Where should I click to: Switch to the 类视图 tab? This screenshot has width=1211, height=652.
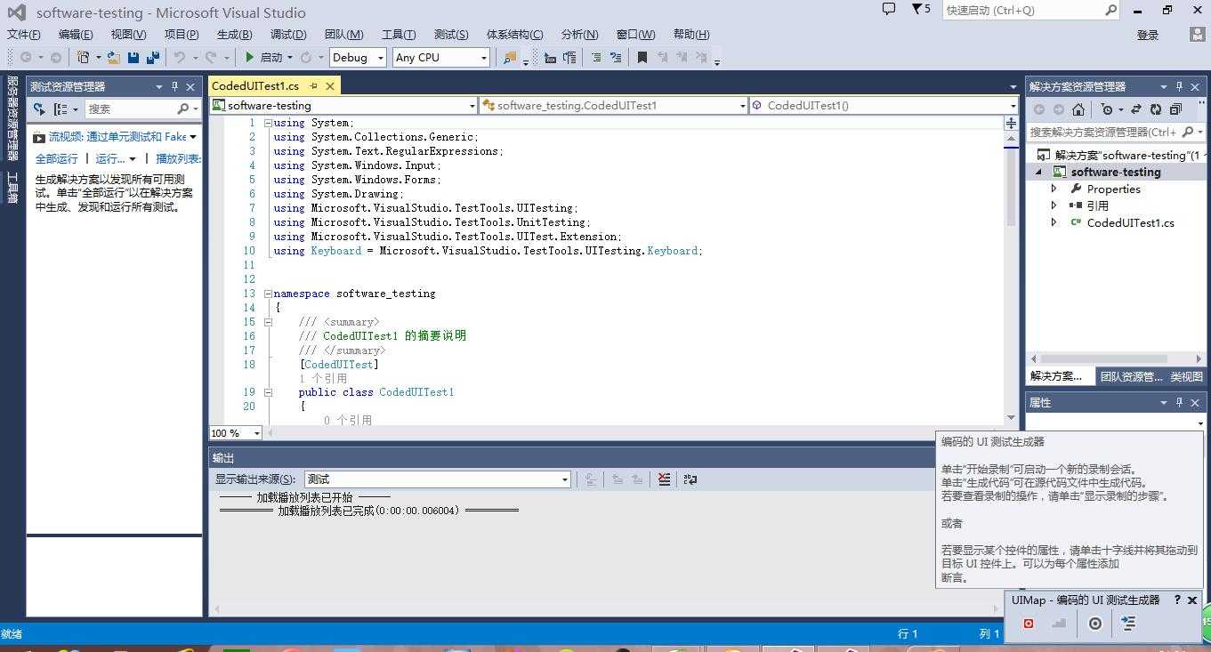1186,376
